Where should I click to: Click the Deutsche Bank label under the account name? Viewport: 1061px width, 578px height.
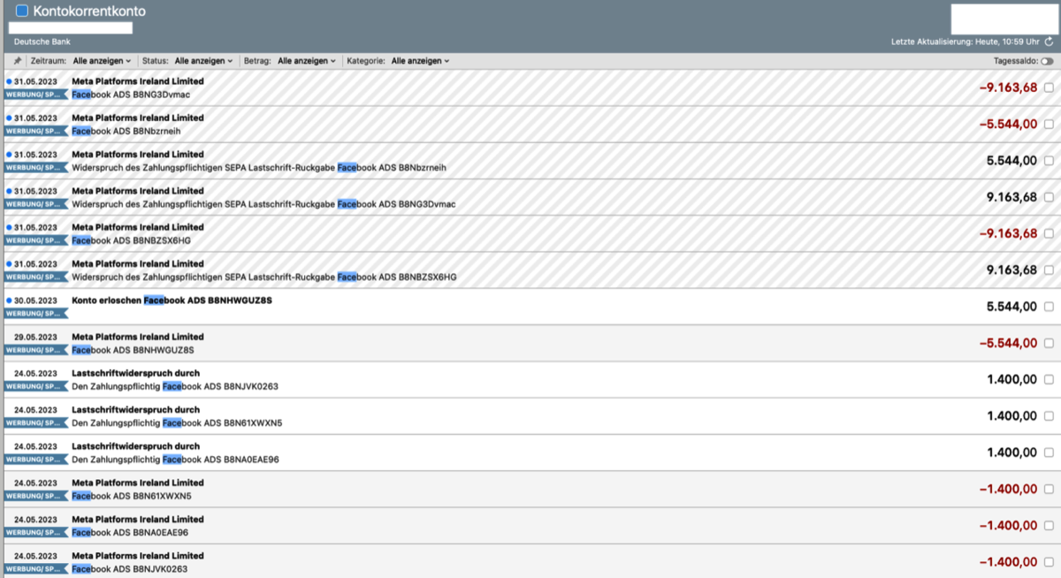(x=42, y=42)
